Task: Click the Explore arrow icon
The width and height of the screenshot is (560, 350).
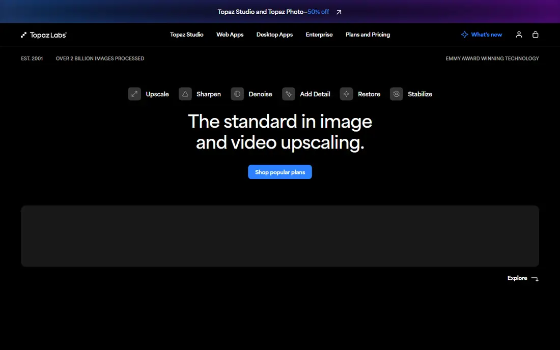Action: coord(535,279)
